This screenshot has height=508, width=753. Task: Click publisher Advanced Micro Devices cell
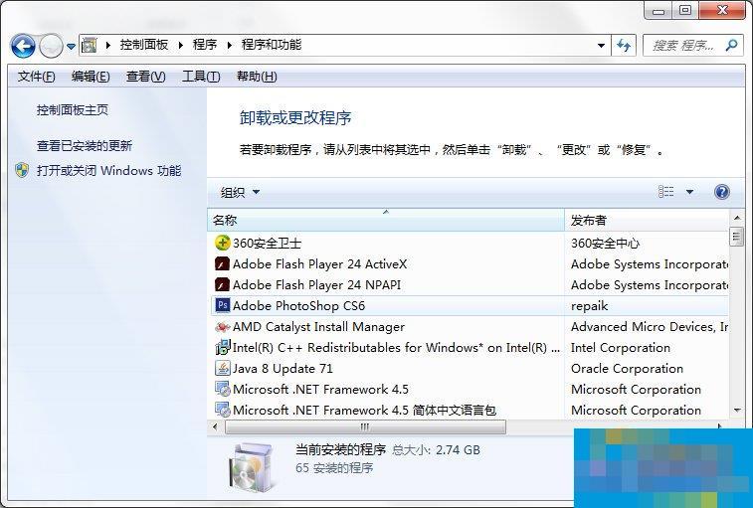[x=650, y=326]
